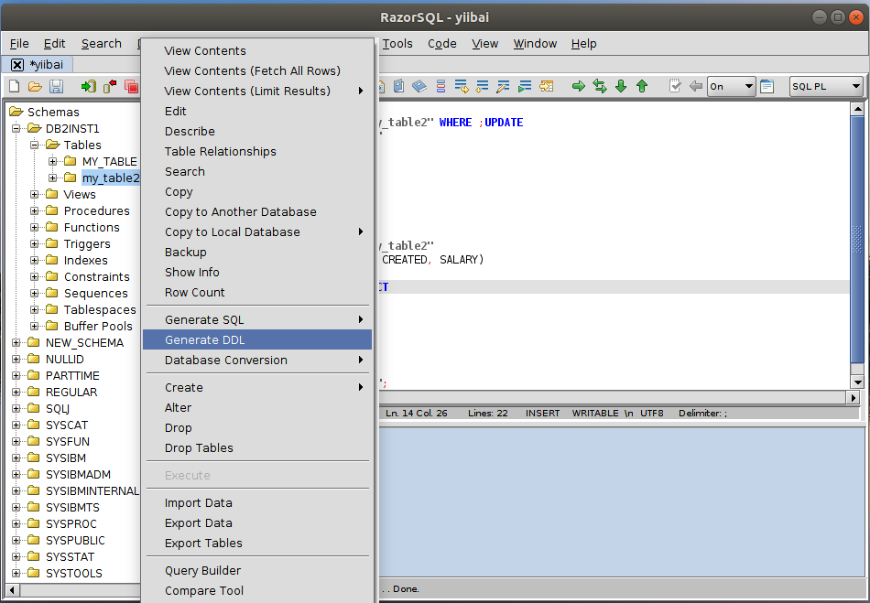Open the Generate SQL submenu
Image resolution: width=870 pixels, height=603 pixels.
[257, 319]
